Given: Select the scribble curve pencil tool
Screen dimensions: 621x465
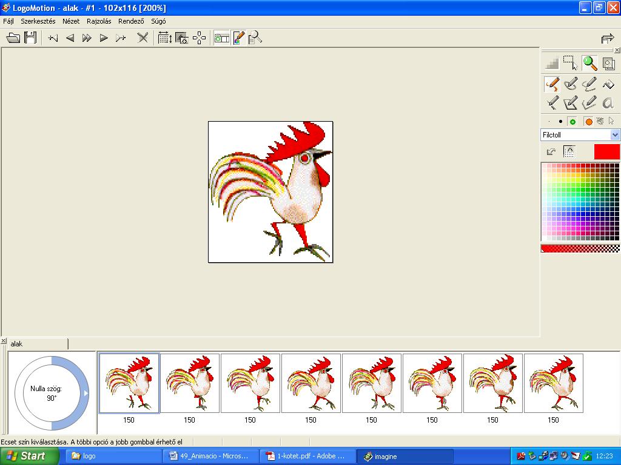Looking at the screenshot, I should point(589,84).
